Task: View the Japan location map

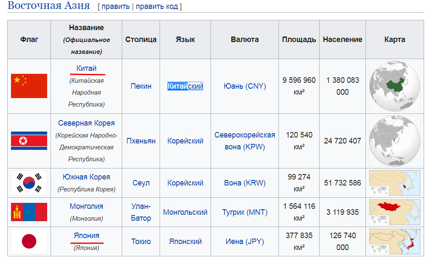Action: pos(394,242)
